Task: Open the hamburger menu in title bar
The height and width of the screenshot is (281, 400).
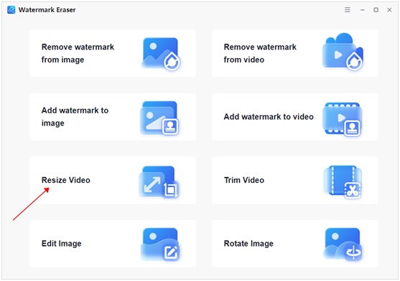Action: 347,9
